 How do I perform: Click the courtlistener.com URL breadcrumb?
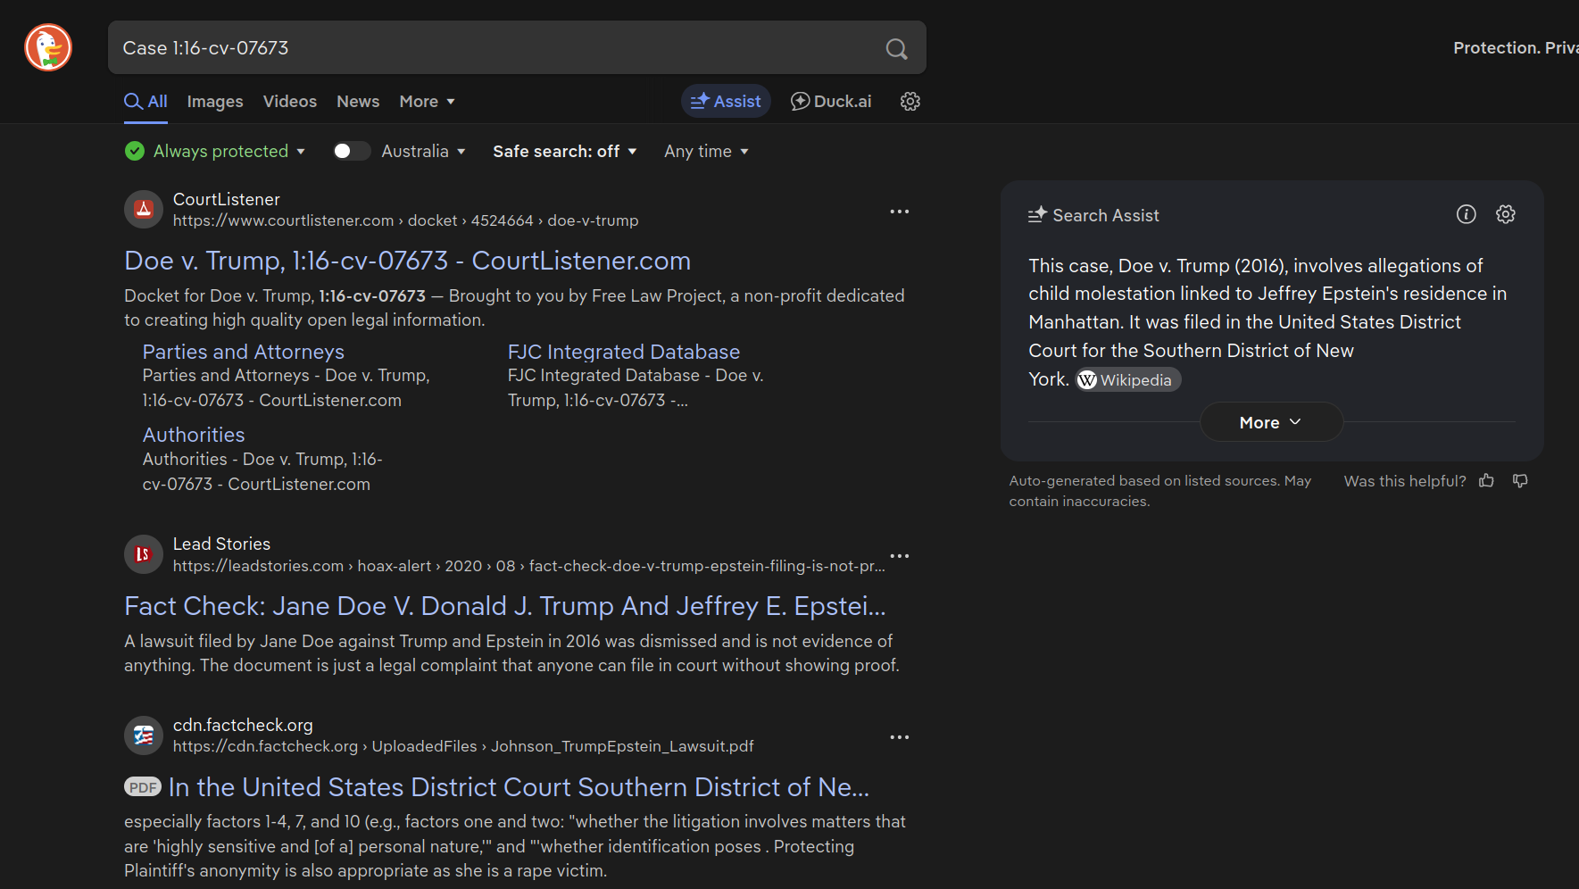(405, 220)
